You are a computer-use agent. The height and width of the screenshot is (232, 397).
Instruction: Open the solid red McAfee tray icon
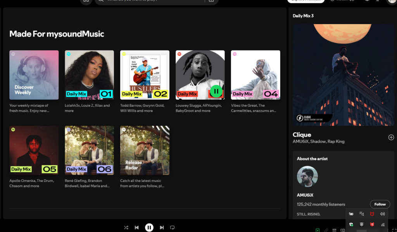tap(372, 224)
